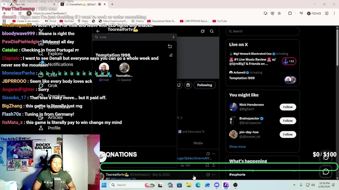The height and width of the screenshot is (190, 339).
Task: Open the Profile item in X sidebar
Action: 50,128
